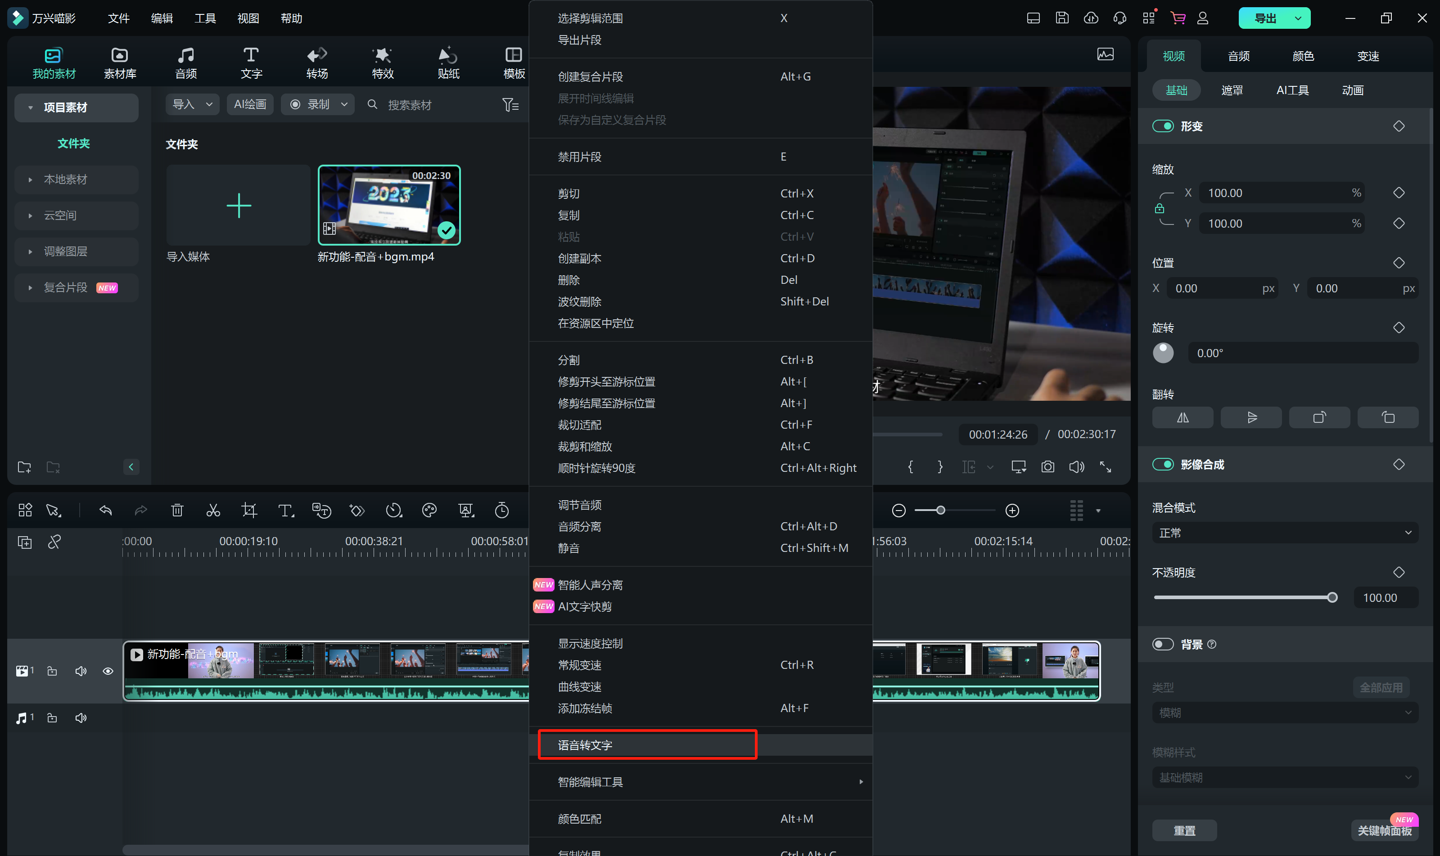Open the 特效 effects panel
Screen dimensions: 1440x856
pyautogui.click(x=383, y=63)
